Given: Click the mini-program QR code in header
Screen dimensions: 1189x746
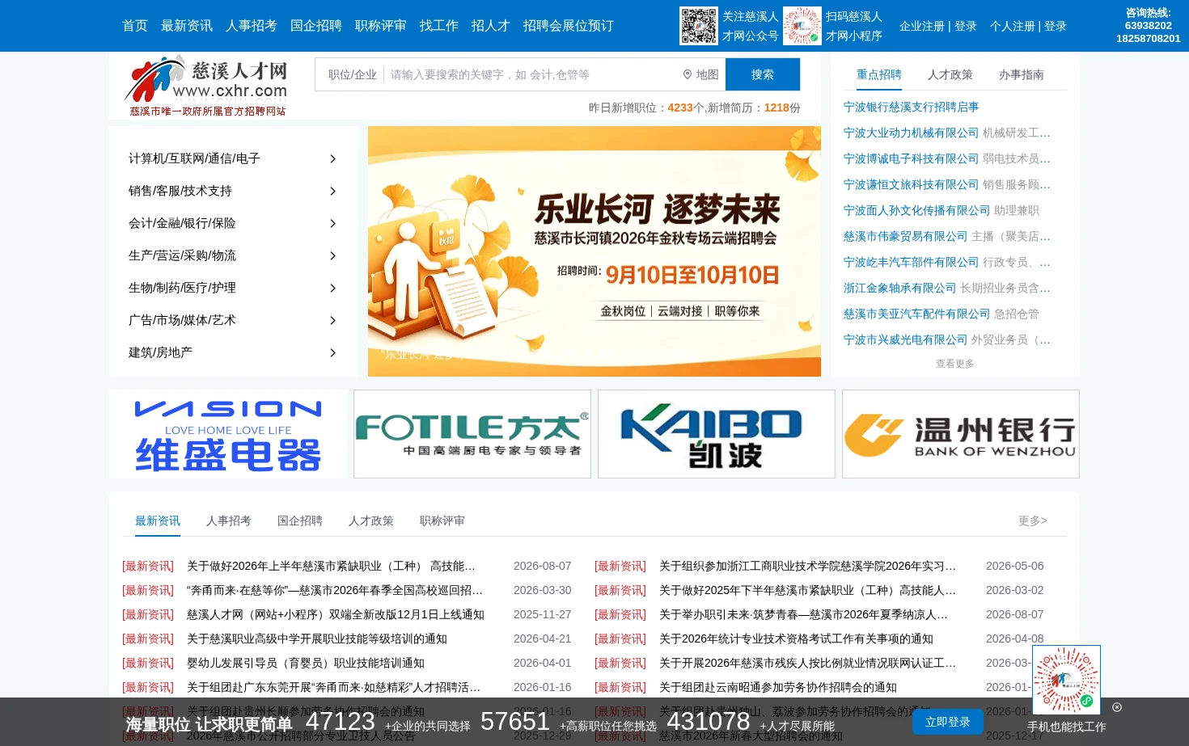Looking at the screenshot, I should [x=802, y=26].
